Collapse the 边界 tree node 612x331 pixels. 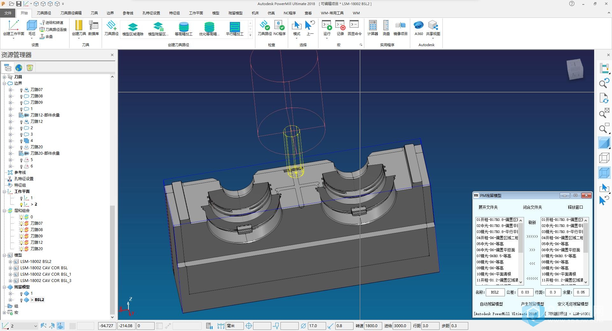pyautogui.click(x=4, y=83)
